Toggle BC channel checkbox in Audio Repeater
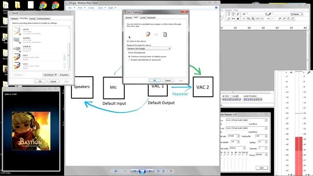Viewport: 313px width, 176px height. [246, 155]
